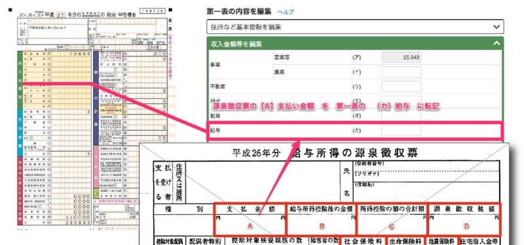Image resolution: width=524 pixels, height=245 pixels.
Task: Click the 事業 row label
Action: pyautogui.click(x=215, y=64)
